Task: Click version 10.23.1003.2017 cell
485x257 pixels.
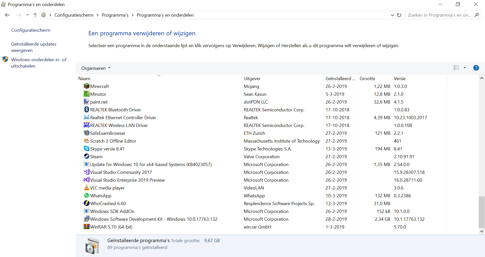Action: tap(410, 118)
